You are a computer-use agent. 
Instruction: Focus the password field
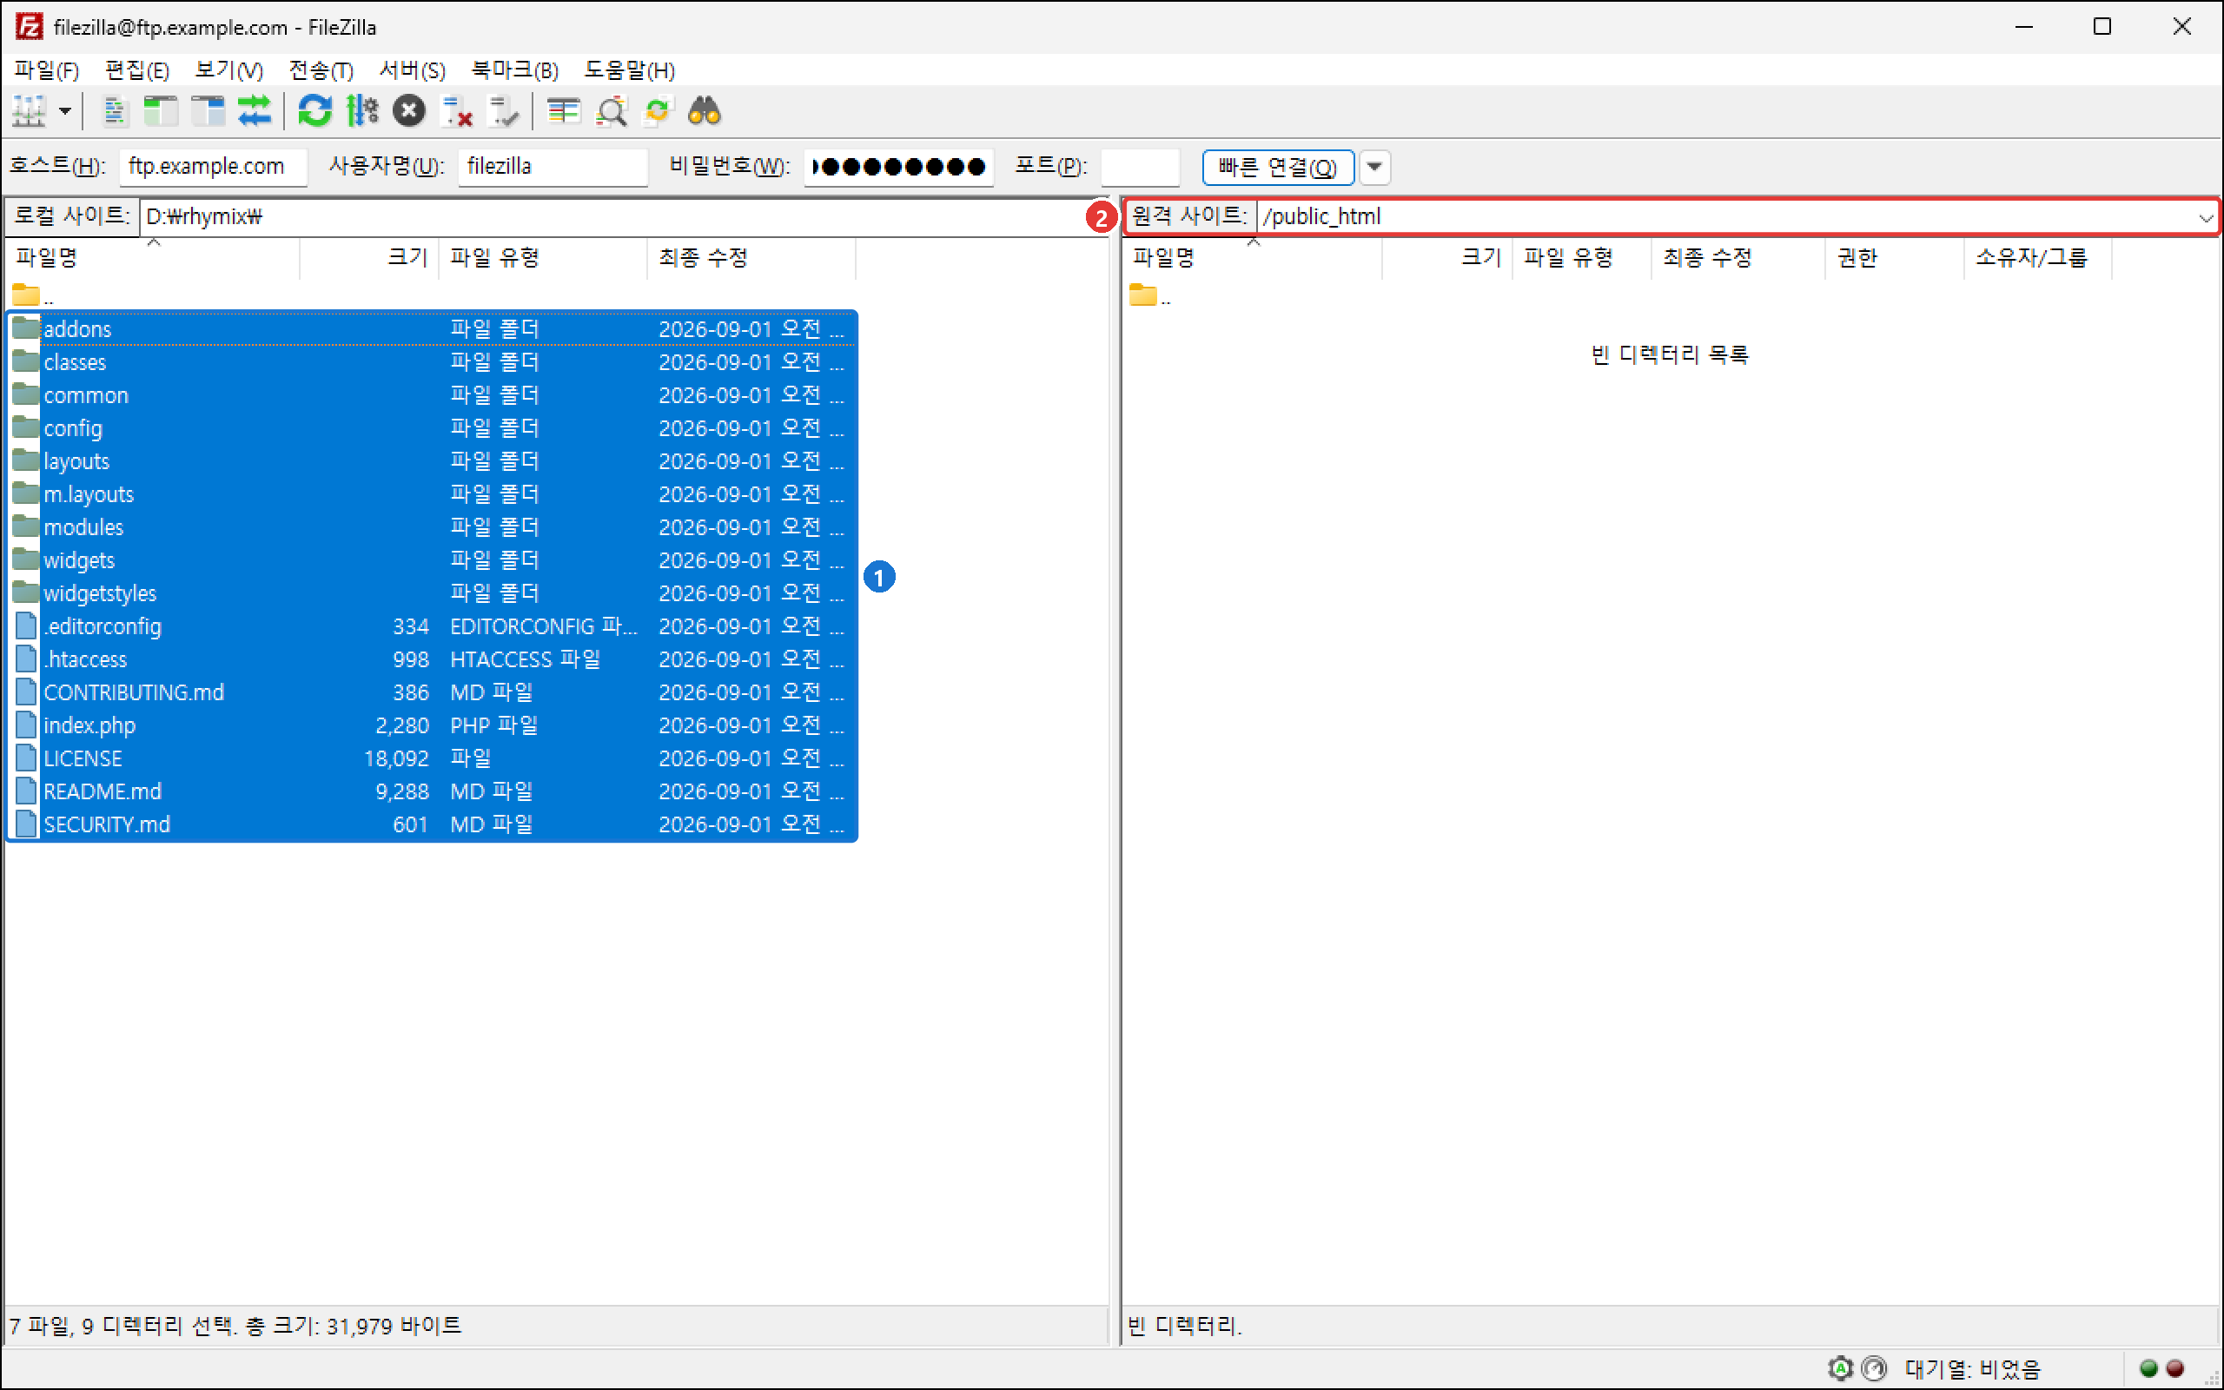898,167
